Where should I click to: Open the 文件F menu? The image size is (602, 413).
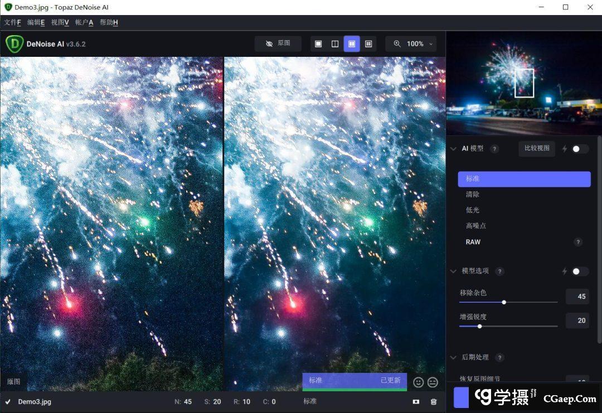coord(12,22)
